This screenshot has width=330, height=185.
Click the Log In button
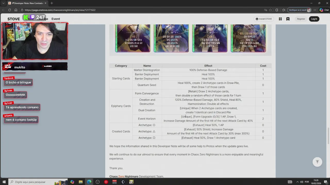[x=314, y=19]
